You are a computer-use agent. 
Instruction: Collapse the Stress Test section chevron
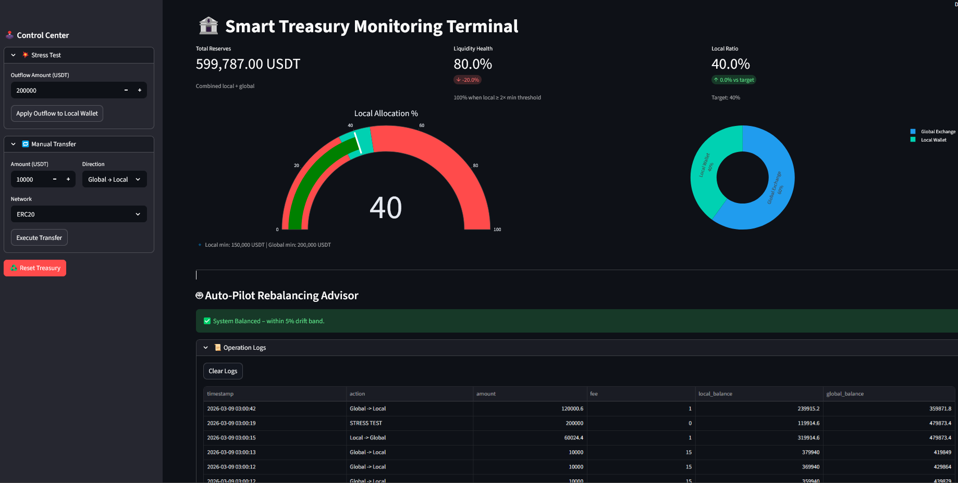coord(14,55)
